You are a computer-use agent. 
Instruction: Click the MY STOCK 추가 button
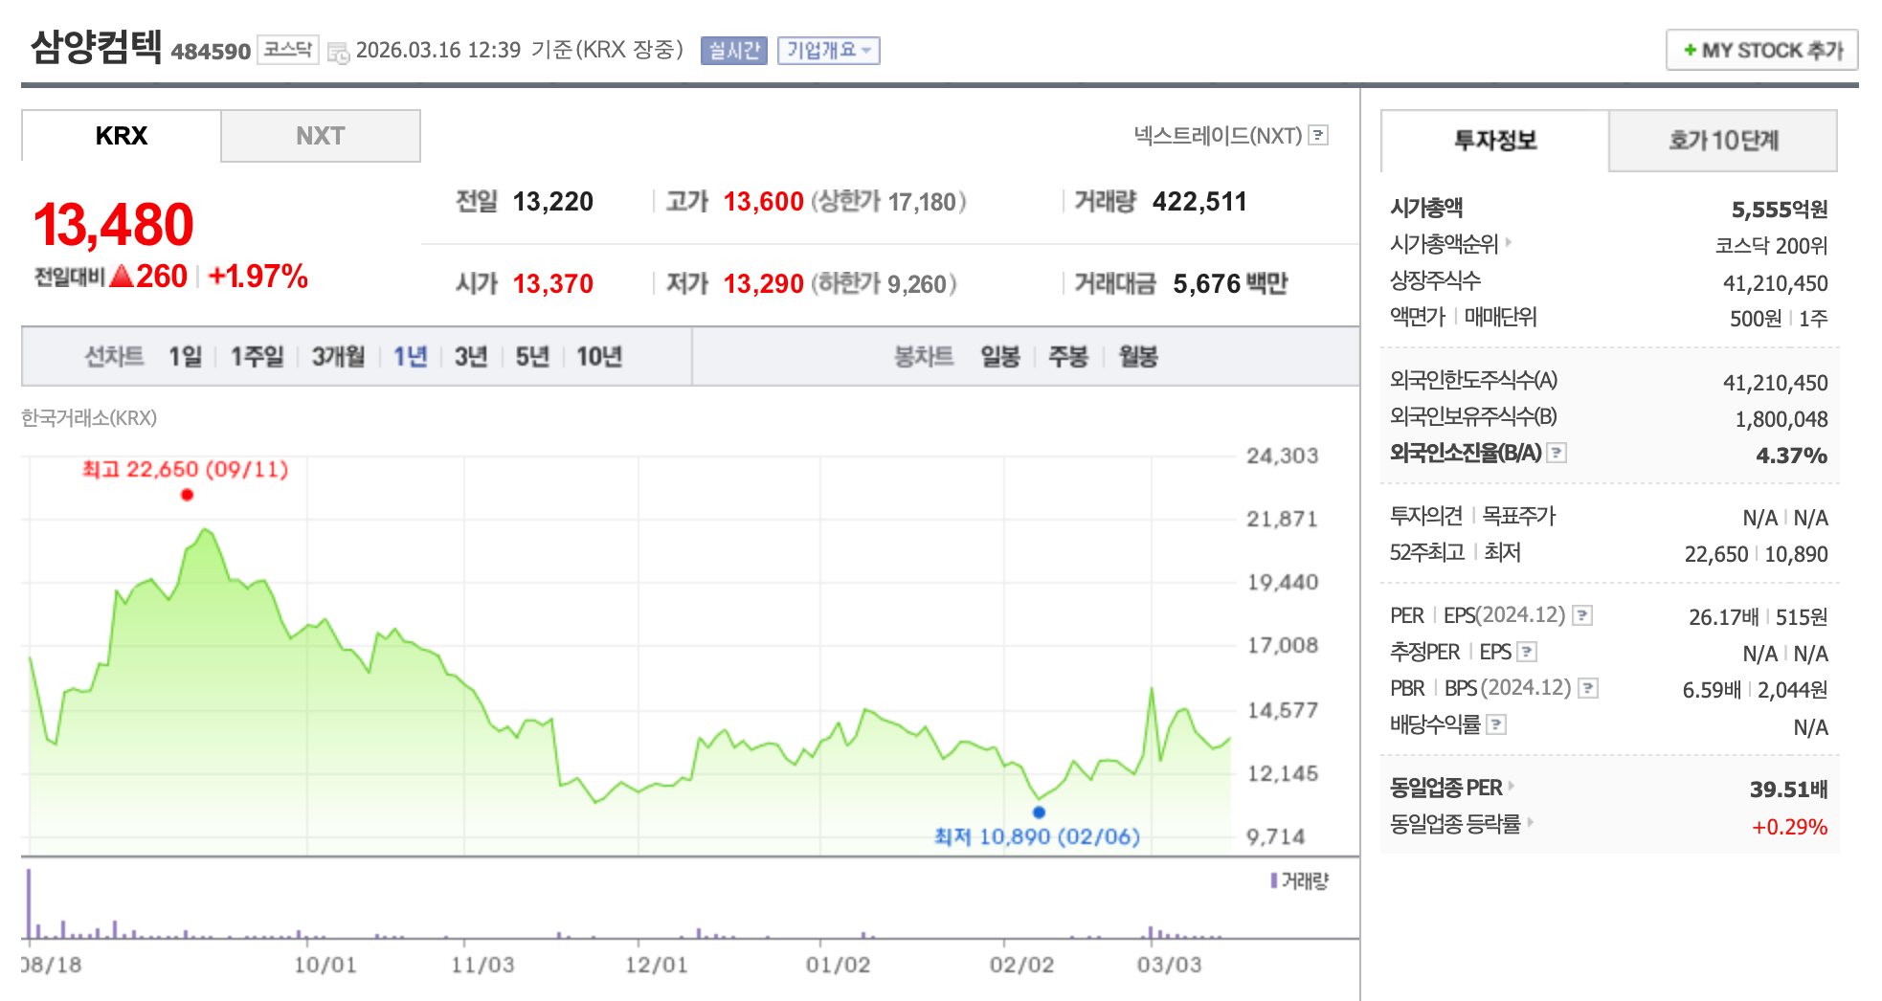pos(1761,51)
